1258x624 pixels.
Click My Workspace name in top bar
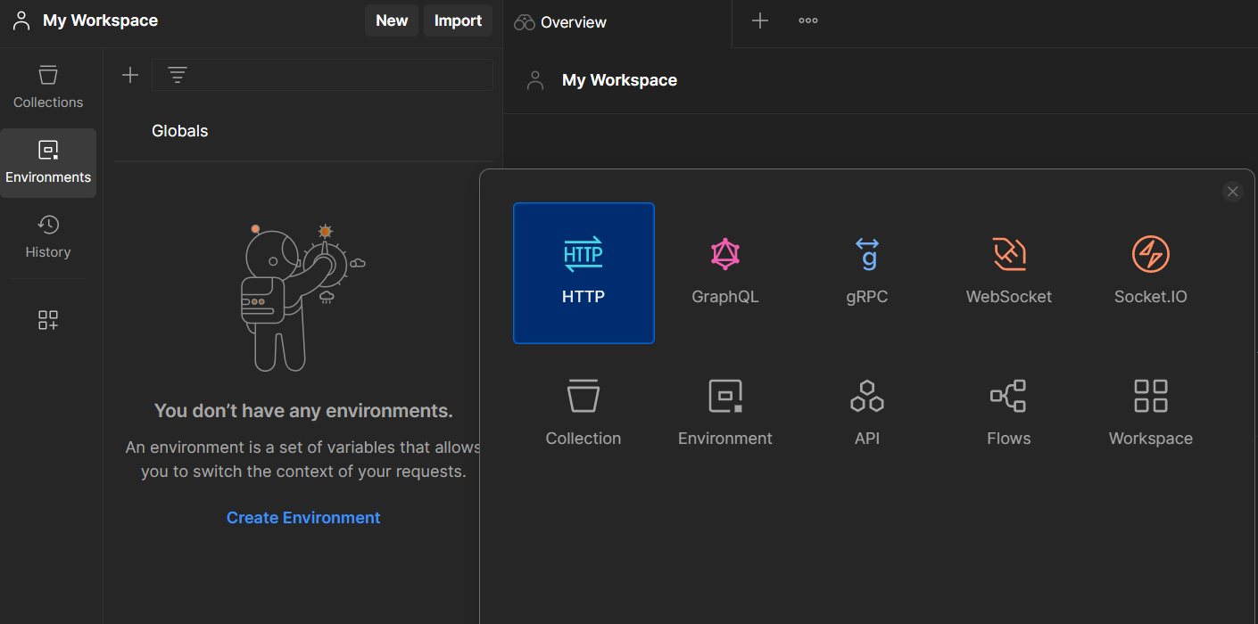[100, 21]
